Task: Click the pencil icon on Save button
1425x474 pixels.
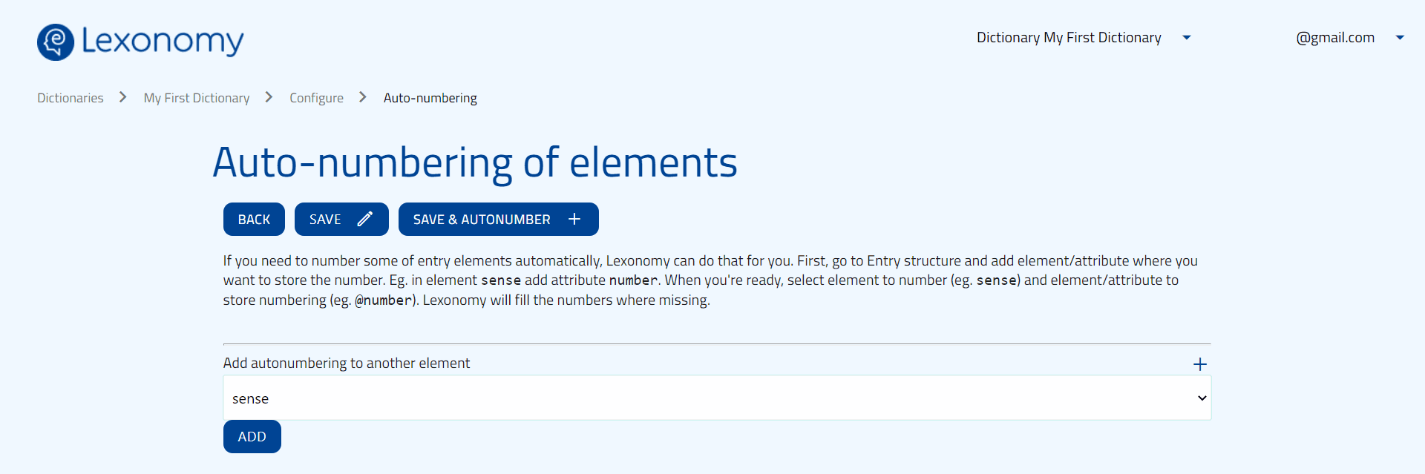Action: (364, 219)
